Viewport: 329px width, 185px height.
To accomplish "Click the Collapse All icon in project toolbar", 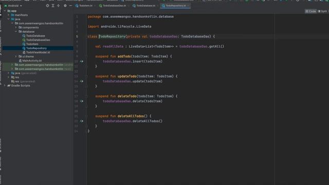I will (x=58, y=6).
